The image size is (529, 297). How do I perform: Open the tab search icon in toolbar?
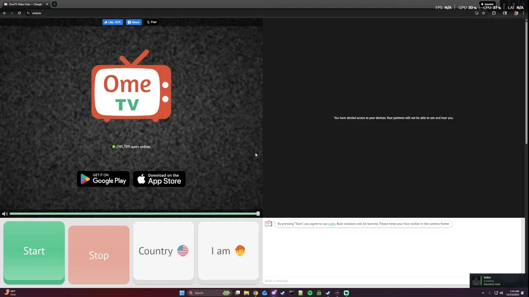(505, 13)
